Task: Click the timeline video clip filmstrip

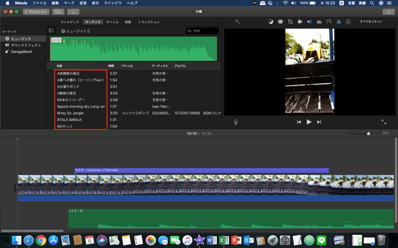Action: [x=206, y=185]
